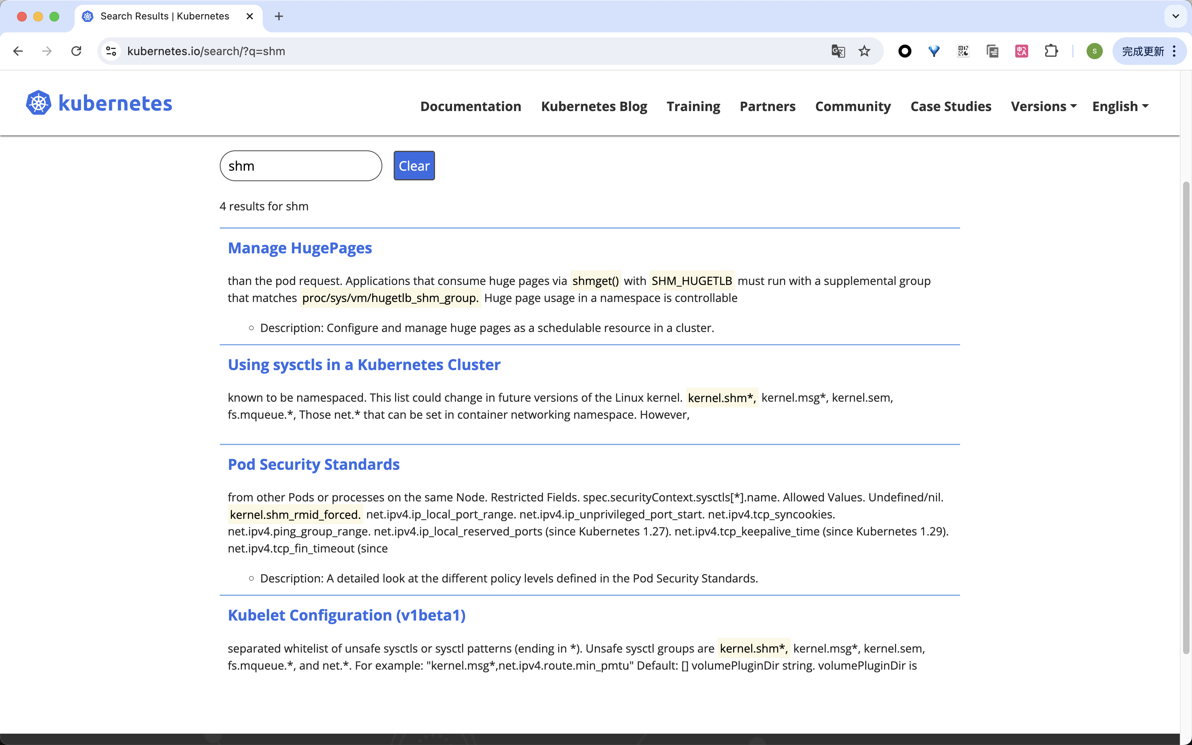This screenshot has height=745, width=1192.
Task: Click the Google Translate extension icon
Action: [838, 51]
